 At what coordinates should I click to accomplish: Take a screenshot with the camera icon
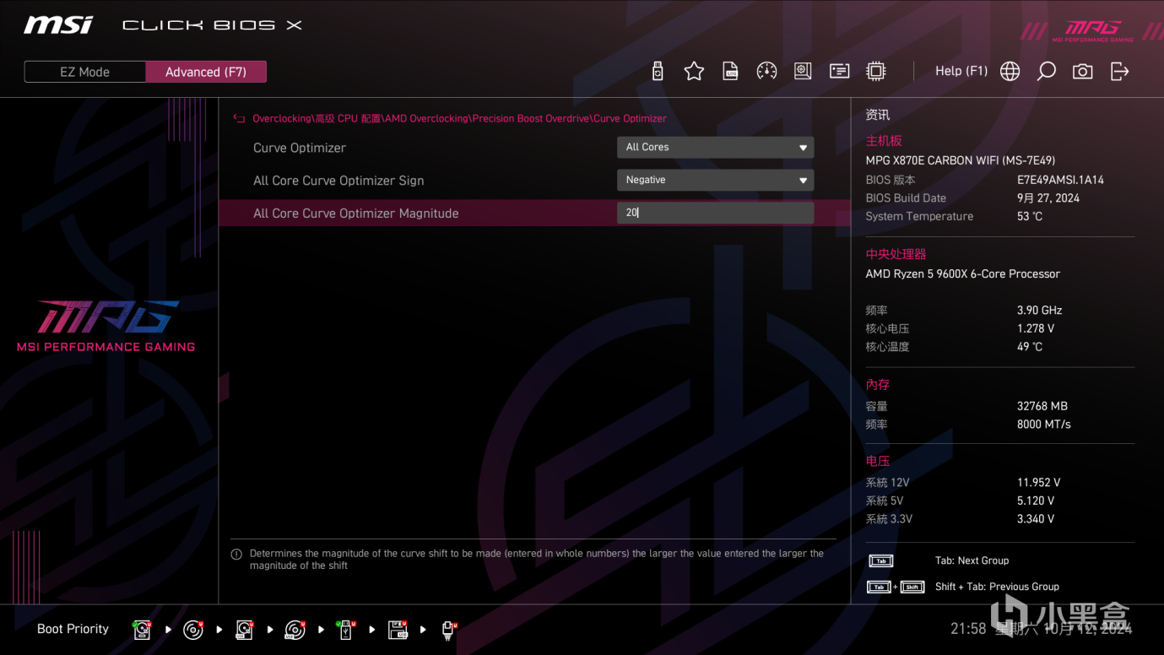click(x=1082, y=72)
